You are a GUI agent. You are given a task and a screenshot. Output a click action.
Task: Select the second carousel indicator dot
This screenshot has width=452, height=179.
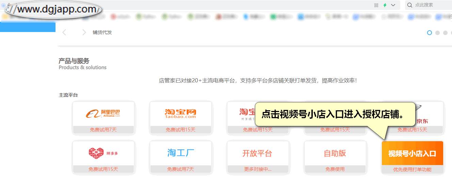click(438, 33)
